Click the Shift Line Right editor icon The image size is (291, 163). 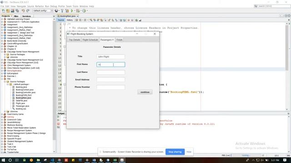(124, 20)
